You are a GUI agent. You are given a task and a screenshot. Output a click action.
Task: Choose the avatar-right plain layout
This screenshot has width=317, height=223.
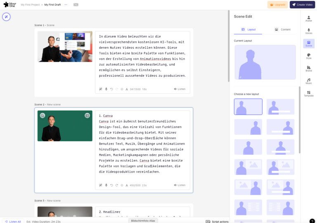click(248, 127)
